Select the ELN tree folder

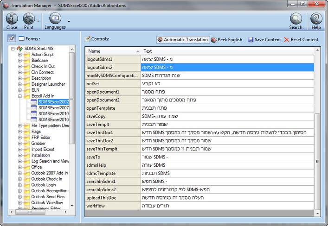pyautogui.click(x=35, y=90)
